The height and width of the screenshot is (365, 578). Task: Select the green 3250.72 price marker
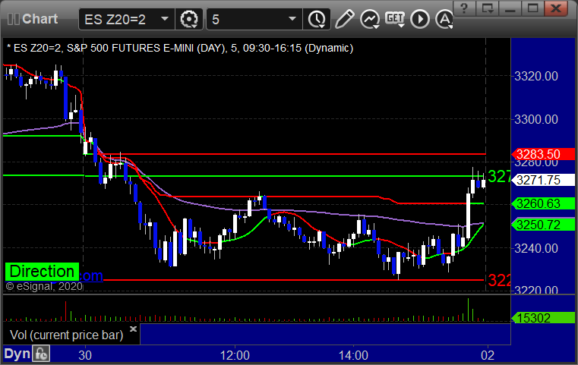543,225
